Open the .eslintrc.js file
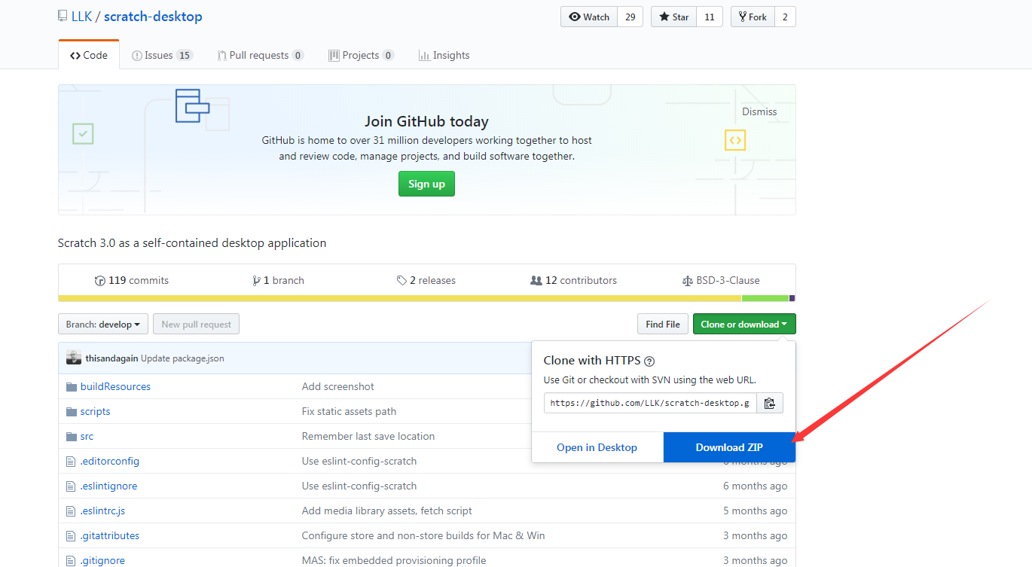The image size is (1032, 567). [102, 511]
